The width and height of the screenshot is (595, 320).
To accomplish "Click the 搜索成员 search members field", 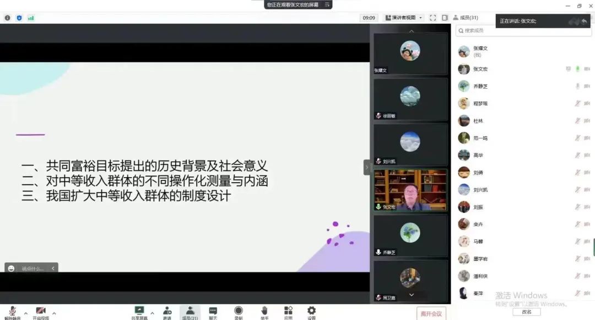I will (523, 31).
